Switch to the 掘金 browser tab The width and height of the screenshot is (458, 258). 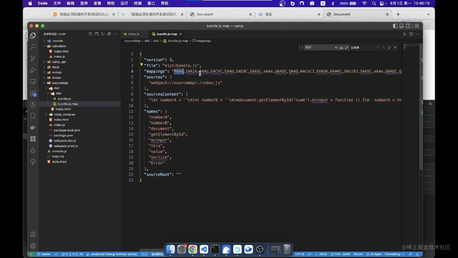(x=289, y=14)
